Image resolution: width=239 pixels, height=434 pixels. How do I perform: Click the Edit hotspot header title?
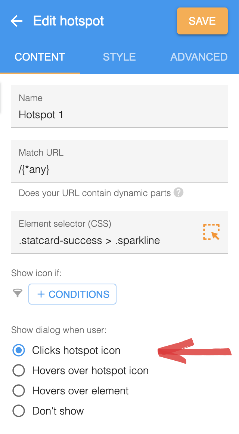[68, 21]
